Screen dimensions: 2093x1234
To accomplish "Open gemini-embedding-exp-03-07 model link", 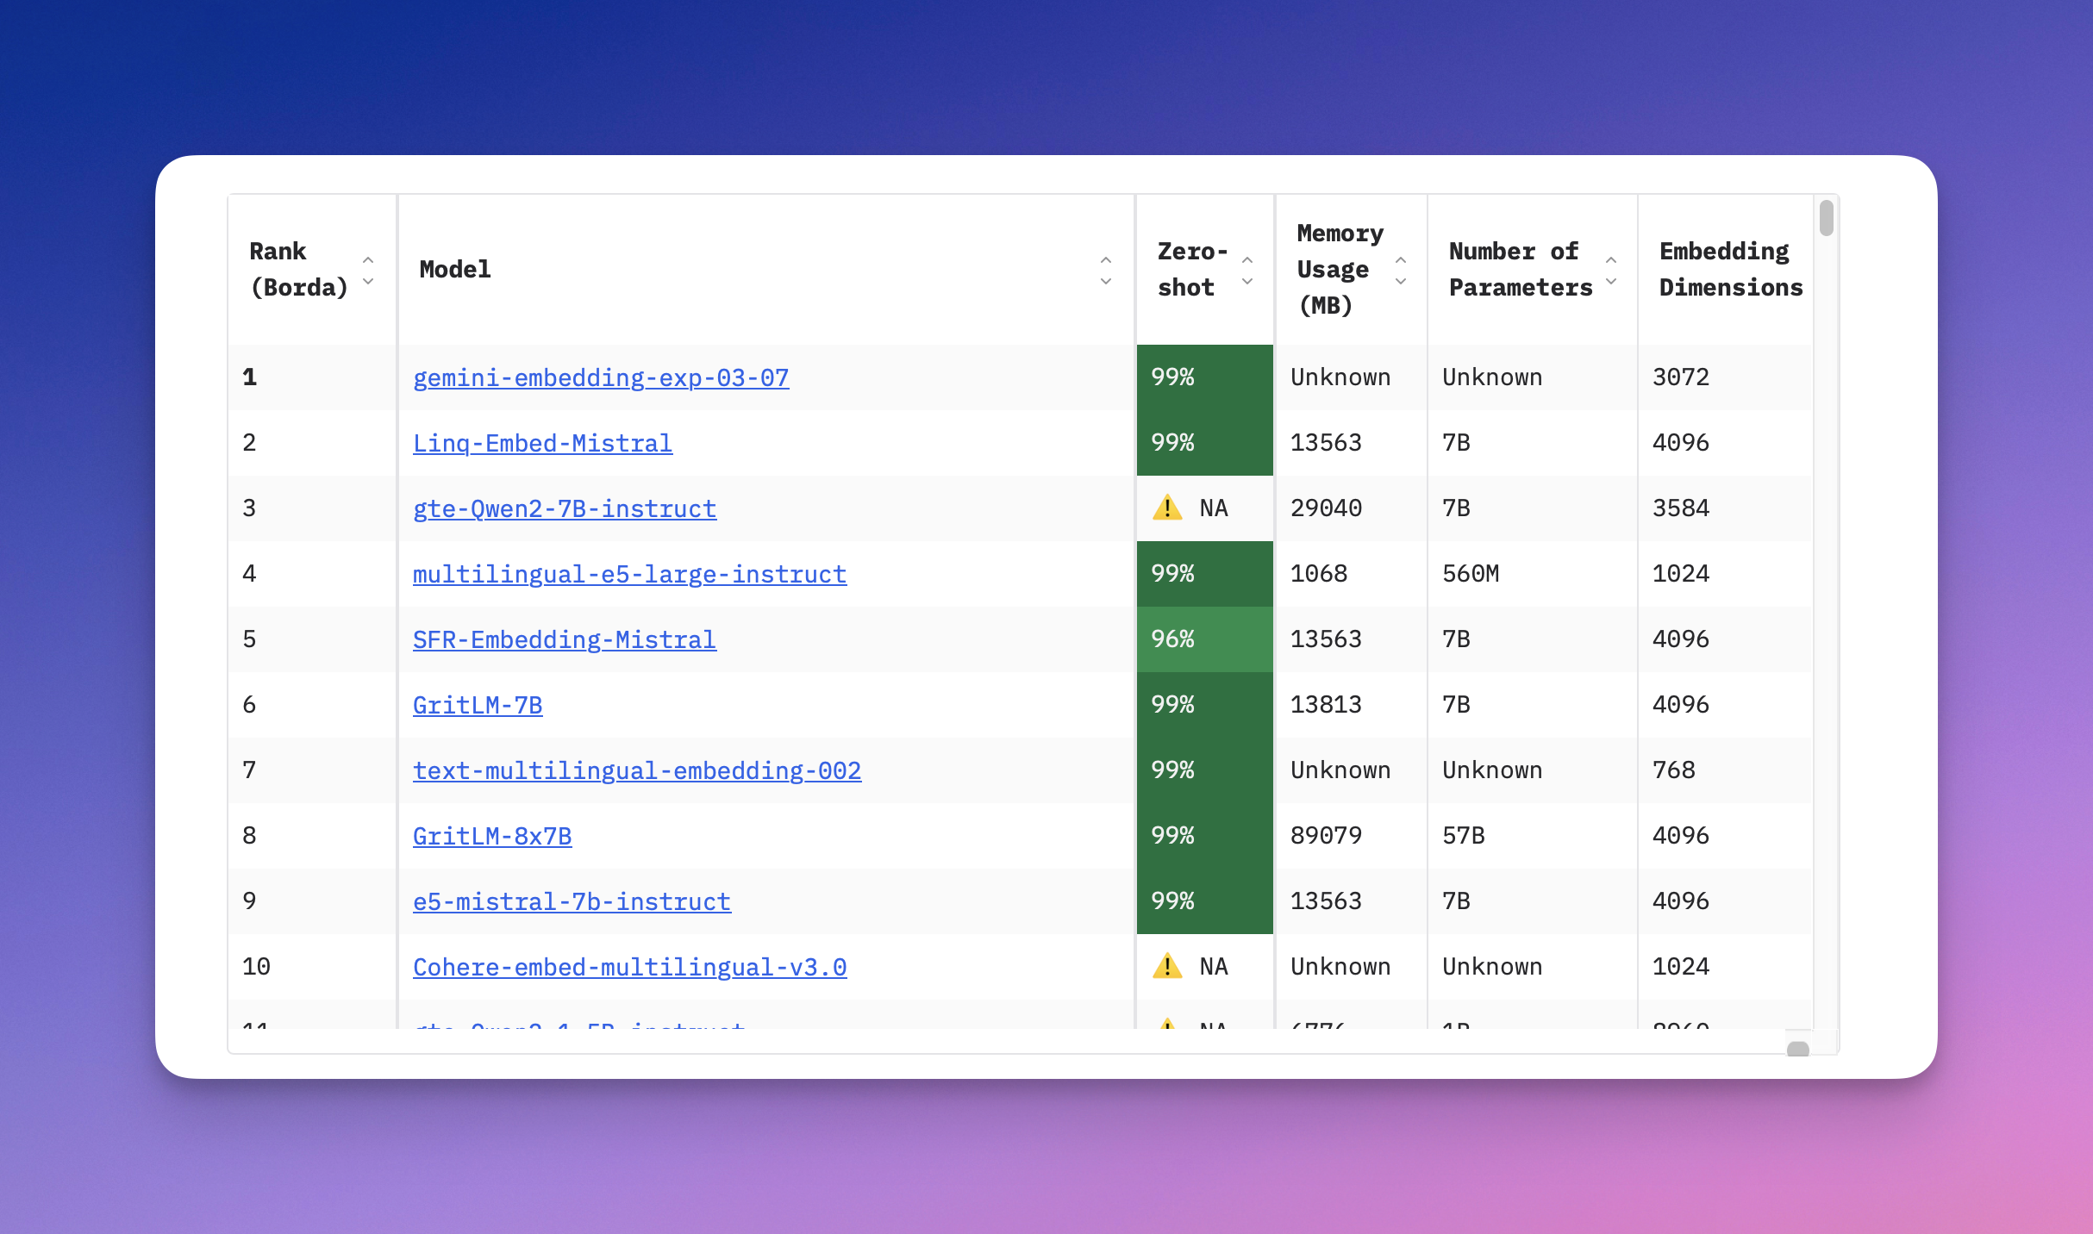I will [x=601, y=377].
